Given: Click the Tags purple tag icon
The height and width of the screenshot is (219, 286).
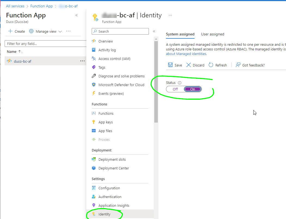Looking at the screenshot, I should pos(94,67).
